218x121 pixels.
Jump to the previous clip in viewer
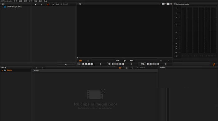[x=117, y=60]
